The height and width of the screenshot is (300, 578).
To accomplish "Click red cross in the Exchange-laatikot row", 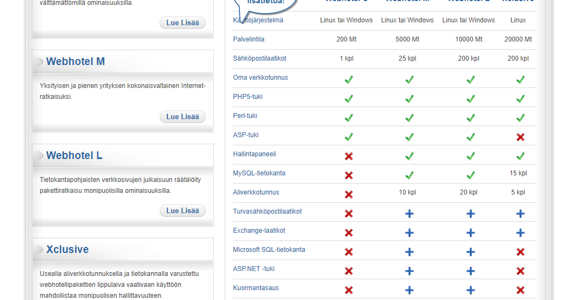I will pos(348,233).
